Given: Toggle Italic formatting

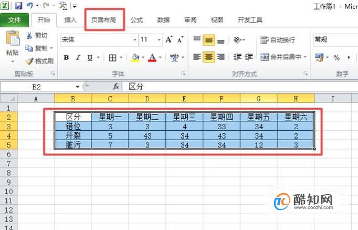Looking at the screenshot, I should (78, 57).
